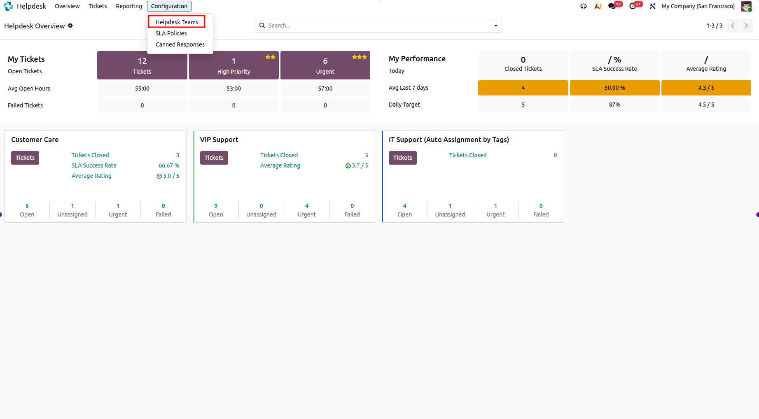The image size is (759, 419).
Task: Go to previous page arrow
Action: [x=733, y=26]
